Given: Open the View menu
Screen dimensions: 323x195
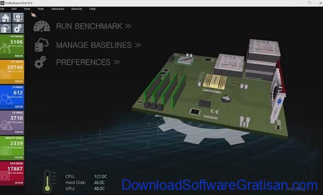Looking at the screenshot, I should (27, 9).
